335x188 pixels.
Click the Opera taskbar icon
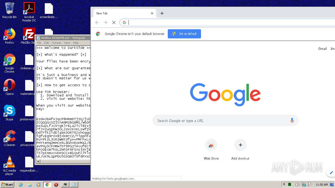(56, 185)
